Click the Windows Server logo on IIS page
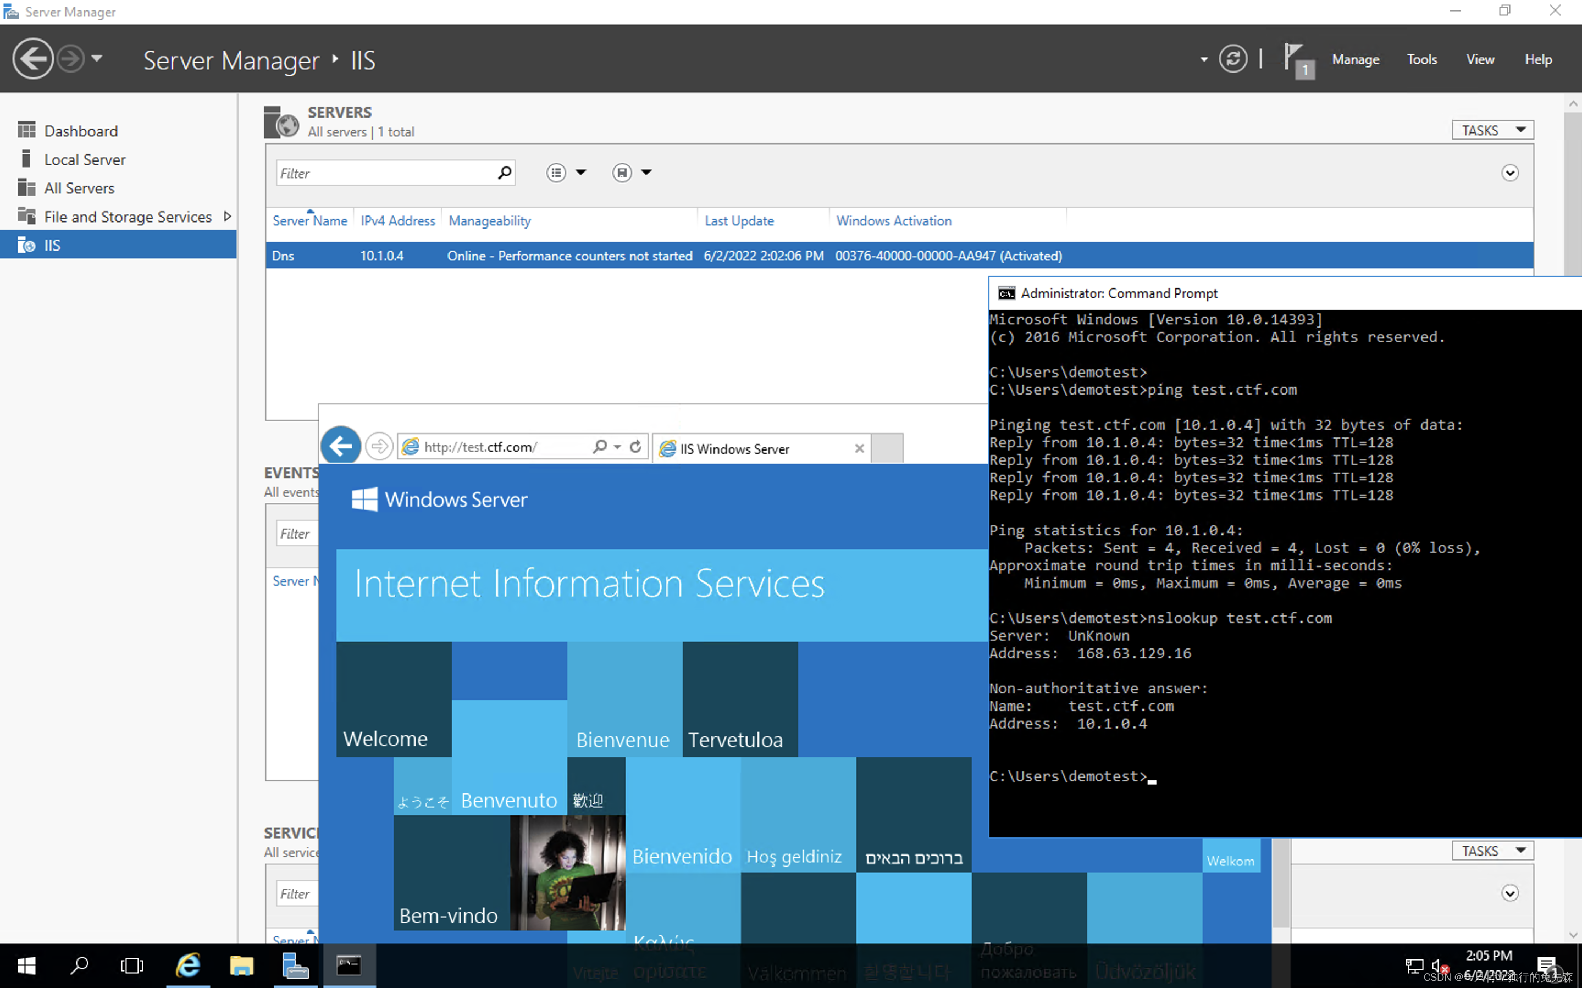Screen dimensions: 1582x988 (440, 500)
